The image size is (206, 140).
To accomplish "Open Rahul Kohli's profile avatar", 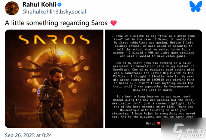I will tap(12, 8).
